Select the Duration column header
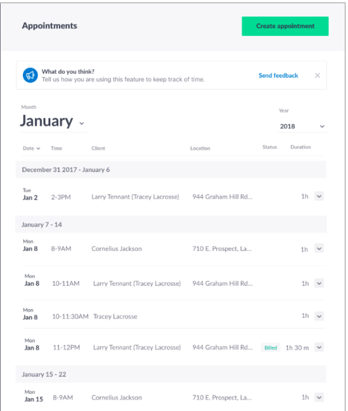Viewport: 348px width, 411px height. coord(300,147)
